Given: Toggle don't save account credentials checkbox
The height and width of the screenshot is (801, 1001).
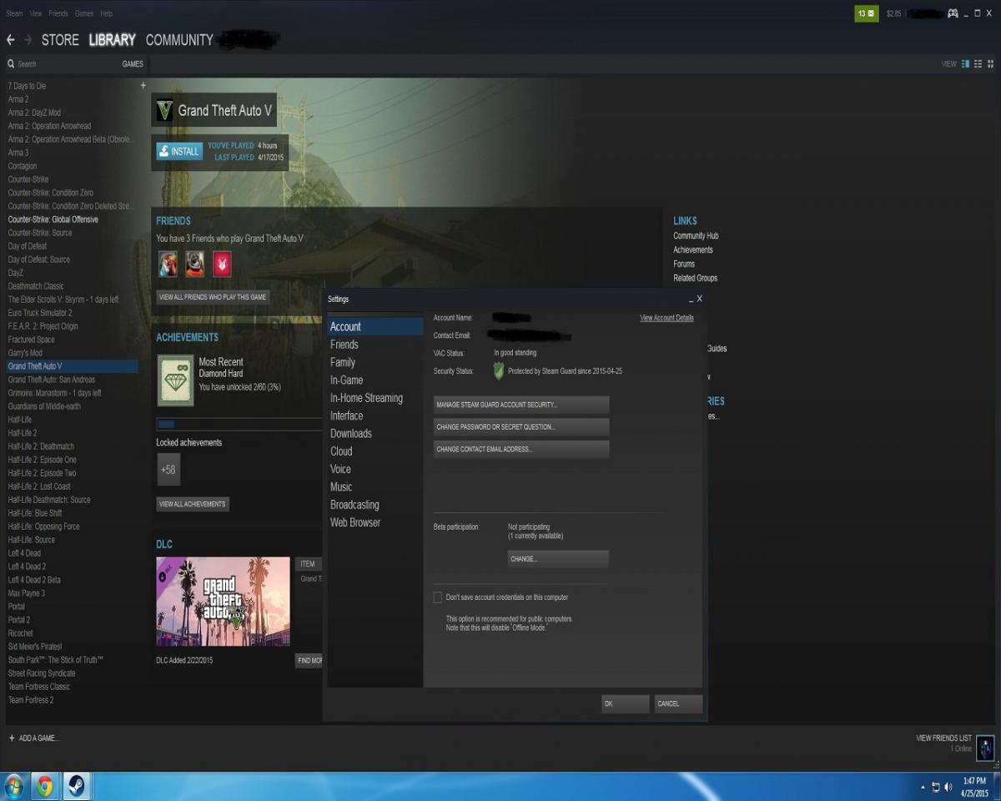Looking at the screenshot, I should pyautogui.click(x=437, y=597).
